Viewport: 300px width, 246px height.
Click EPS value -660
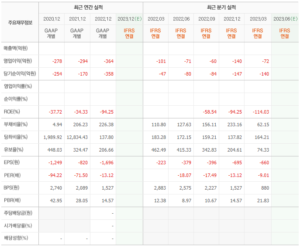click(x=264, y=163)
